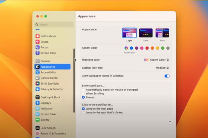Pick the red accent color

pos(147,48)
